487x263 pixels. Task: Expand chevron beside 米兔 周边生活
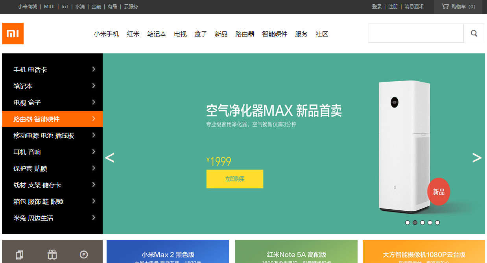(94, 217)
